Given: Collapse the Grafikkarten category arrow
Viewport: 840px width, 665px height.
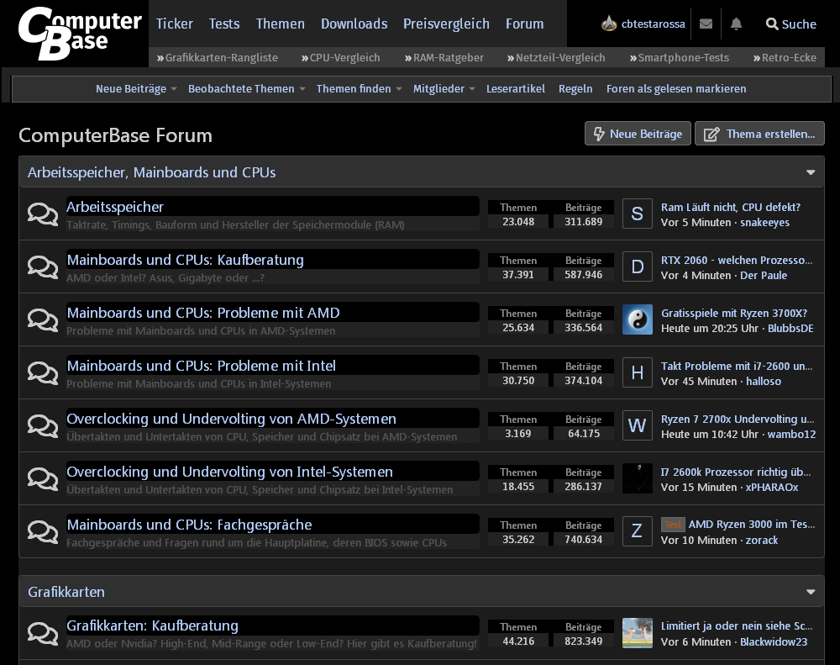Looking at the screenshot, I should (x=811, y=592).
